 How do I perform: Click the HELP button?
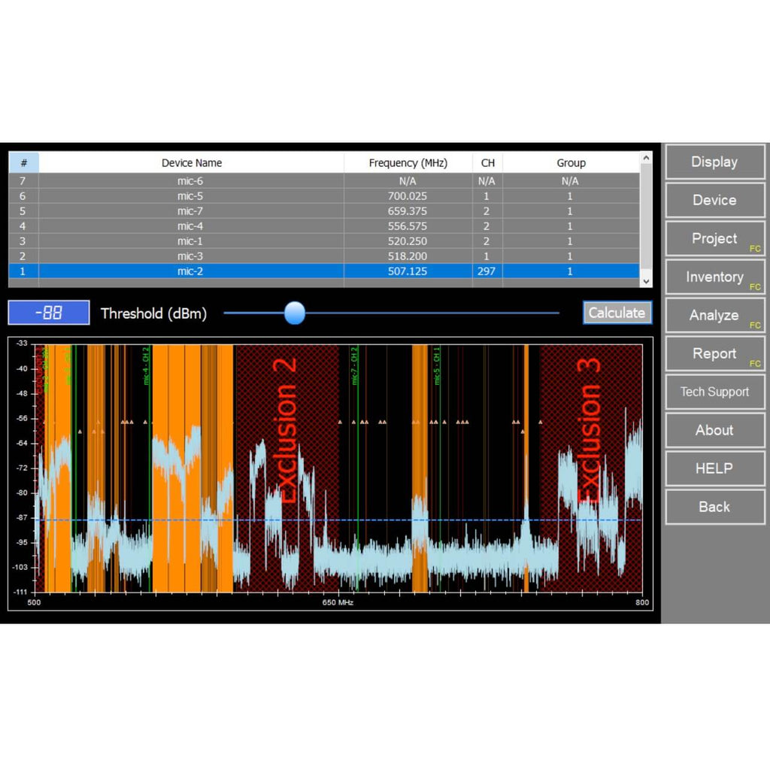[x=714, y=468]
